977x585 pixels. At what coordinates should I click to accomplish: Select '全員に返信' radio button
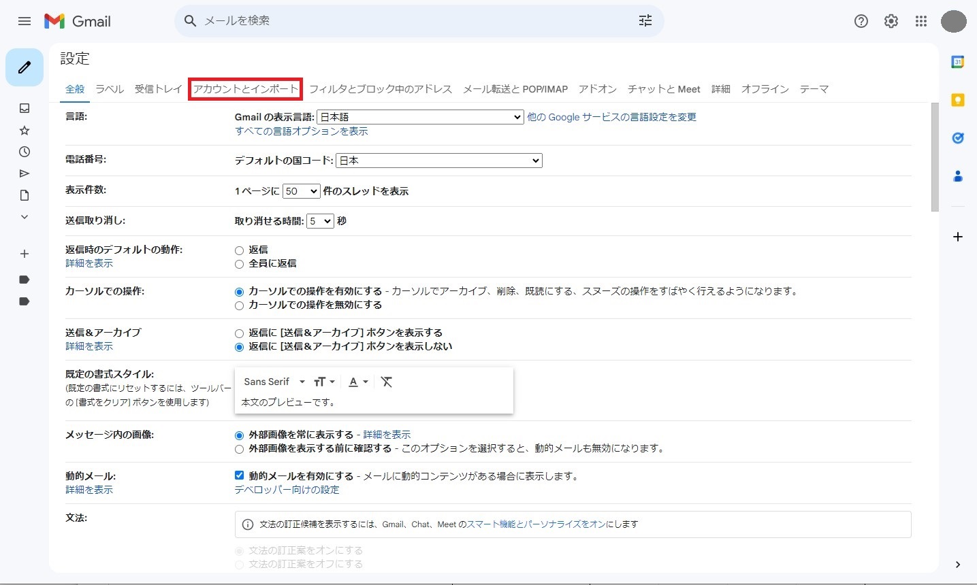click(x=239, y=264)
